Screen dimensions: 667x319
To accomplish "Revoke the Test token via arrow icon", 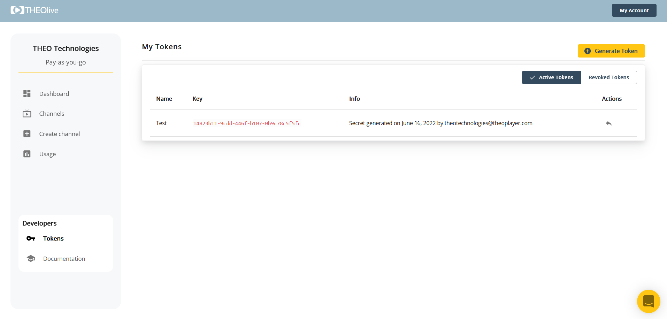I will click(608, 123).
